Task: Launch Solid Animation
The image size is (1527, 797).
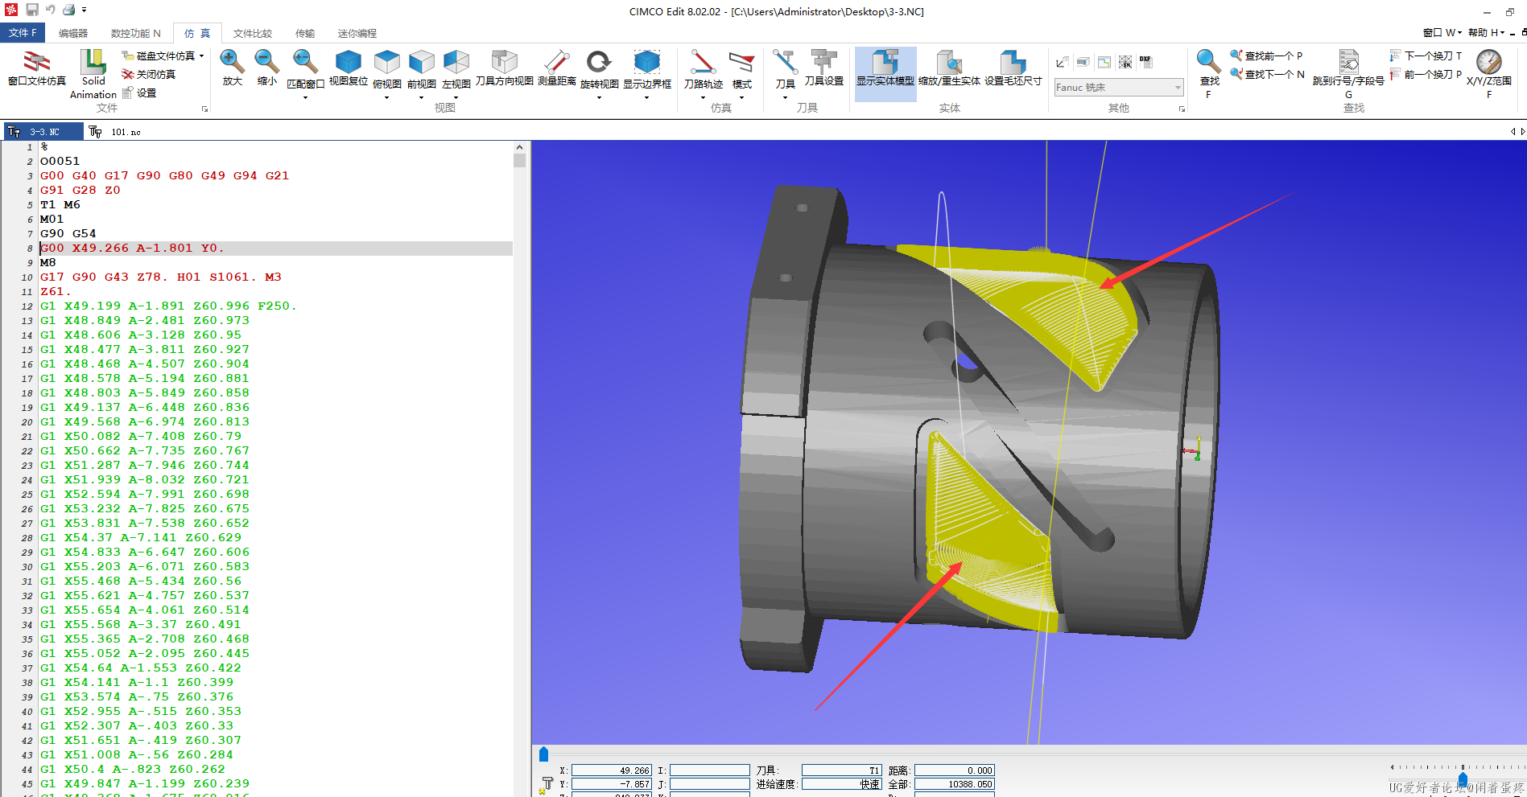Action: tap(93, 74)
